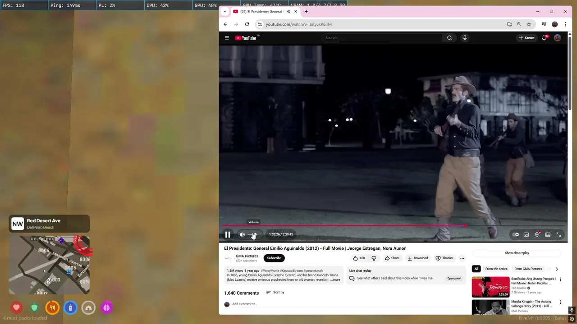Image resolution: width=577 pixels, height=324 pixels.
Task: Open live chat replay panel
Action: tap(454, 279)
